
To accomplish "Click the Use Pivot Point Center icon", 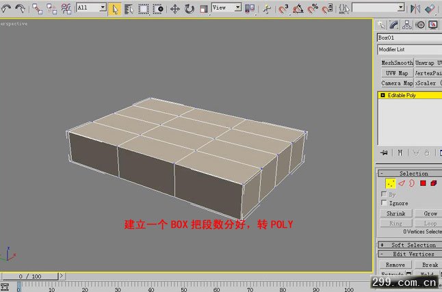I will (x=250, y=9).
